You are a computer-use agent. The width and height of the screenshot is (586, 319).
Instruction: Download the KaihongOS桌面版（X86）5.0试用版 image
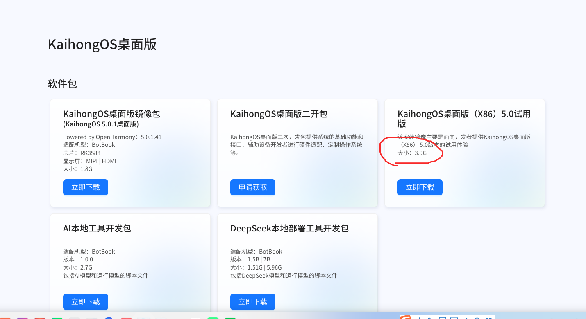[x=420, y=187]
